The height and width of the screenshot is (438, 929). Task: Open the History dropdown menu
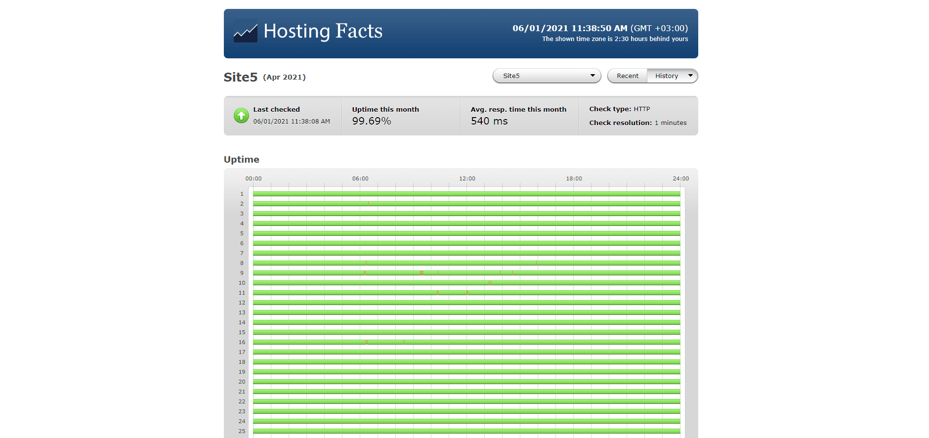673,76
